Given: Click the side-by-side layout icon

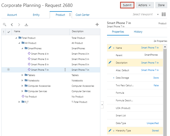Looking at the screenshot, I should pyautogui.click(x=164, y=14).
